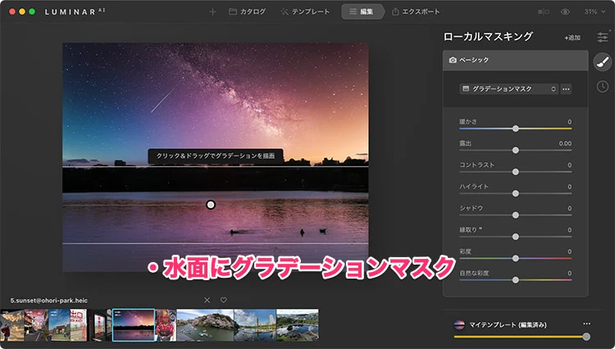The height and width of the screenshot is (349, 615).
Task: Open the グラデーションマスク dropdown
Action: tap(508, 88)
